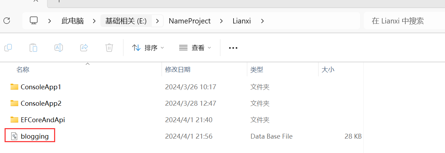Select the blogging database file

point(34,136)
